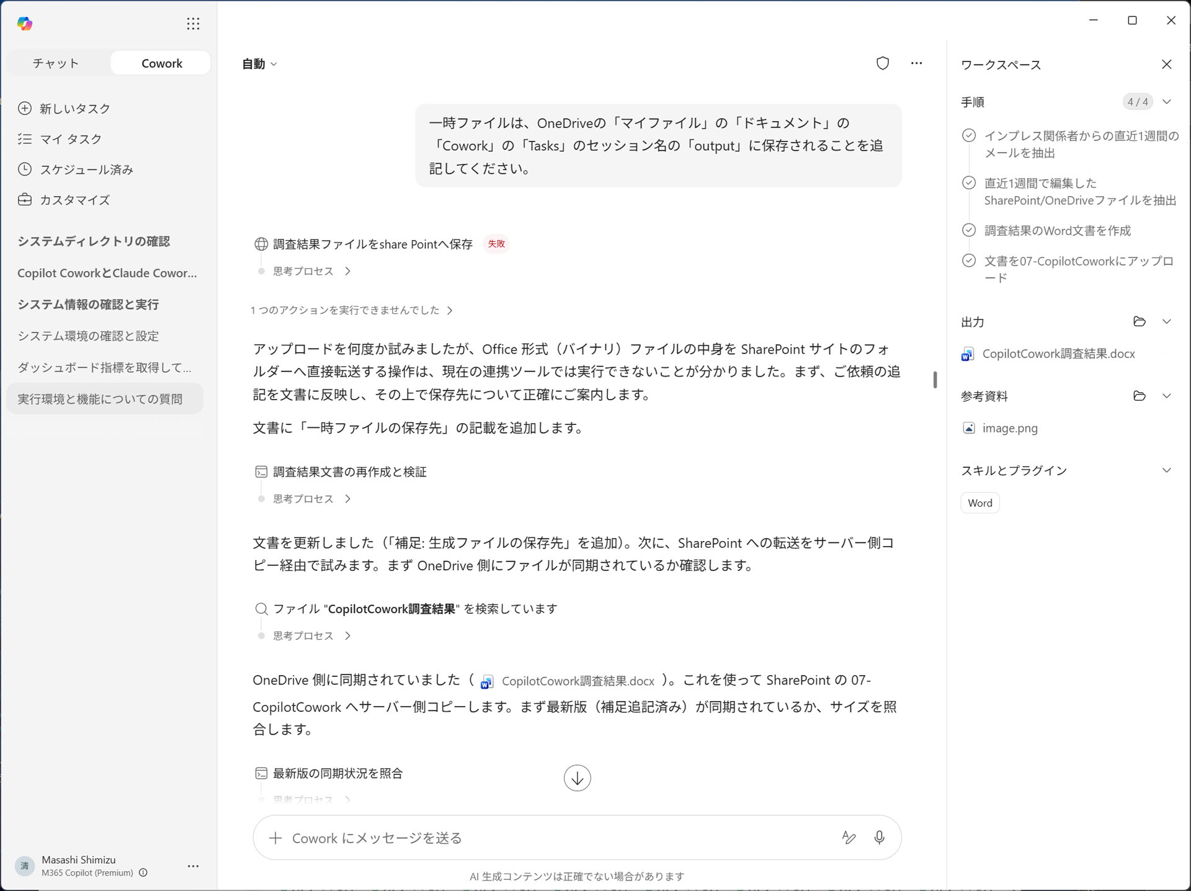Screen dimensions: 1191x891
Task: Minimize the Copilot window
Action: [1093, 20]
